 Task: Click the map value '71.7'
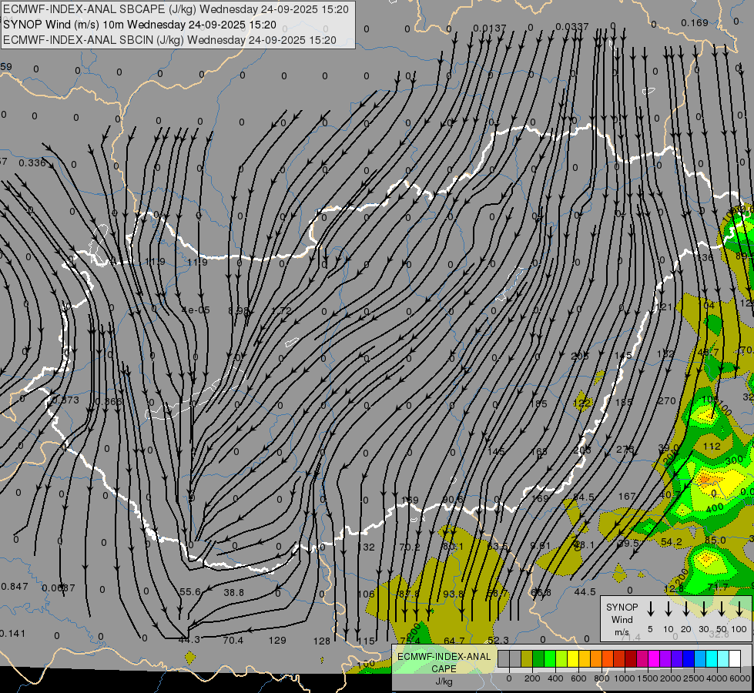click(x=718, y=588)
